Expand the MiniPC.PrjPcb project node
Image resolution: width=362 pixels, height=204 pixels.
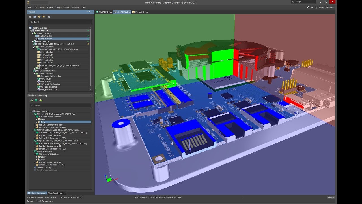click(x=32, y=41)
